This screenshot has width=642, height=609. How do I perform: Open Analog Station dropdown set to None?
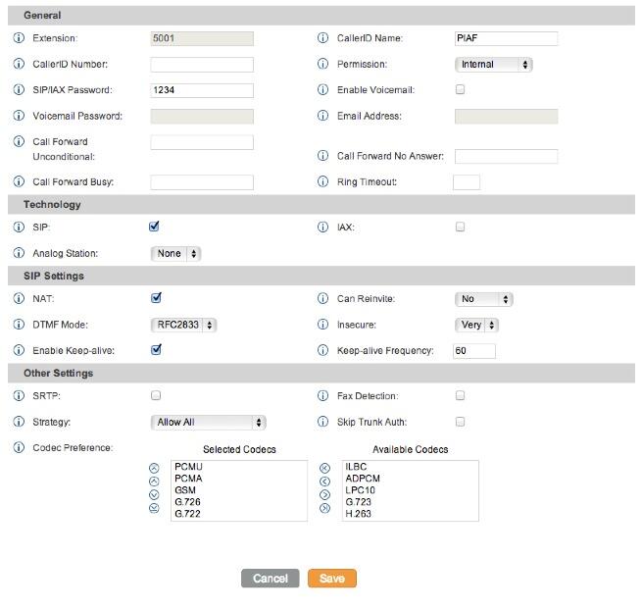tap(175, 254)
